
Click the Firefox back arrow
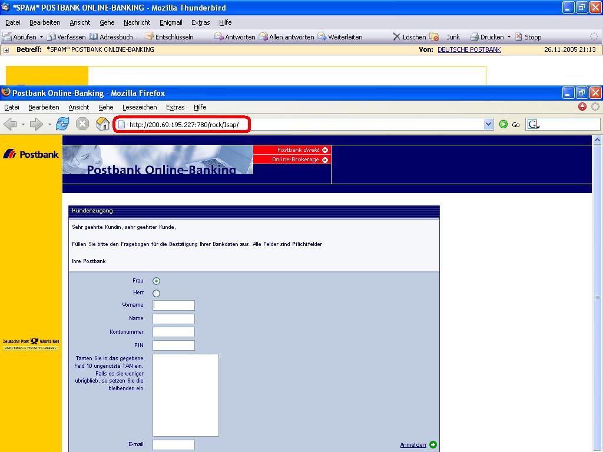pos(11,124)
